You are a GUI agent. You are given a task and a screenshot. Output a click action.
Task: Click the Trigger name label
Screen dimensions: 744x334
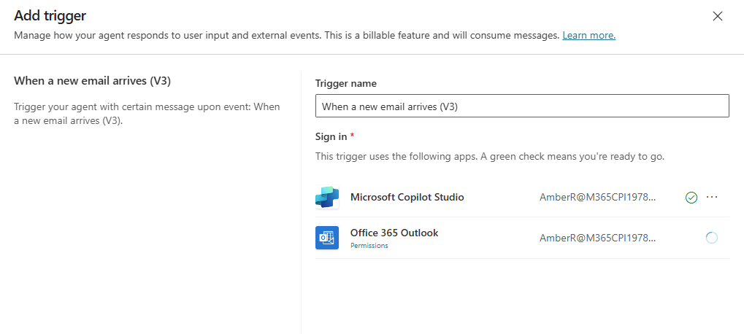tap(345, 84)
